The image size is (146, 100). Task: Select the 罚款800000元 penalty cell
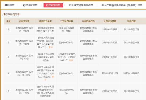click(66, 42)
